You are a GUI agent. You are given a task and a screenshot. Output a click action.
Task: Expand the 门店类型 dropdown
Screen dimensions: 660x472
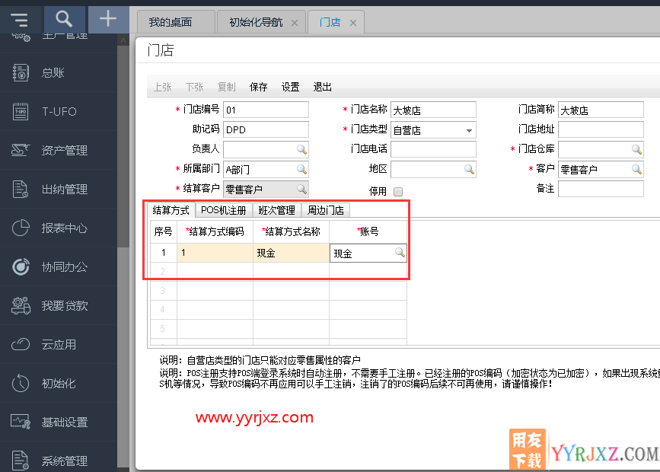pos(469,130)
